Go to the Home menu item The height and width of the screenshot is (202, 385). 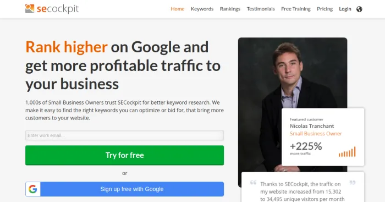pos(178,9)
